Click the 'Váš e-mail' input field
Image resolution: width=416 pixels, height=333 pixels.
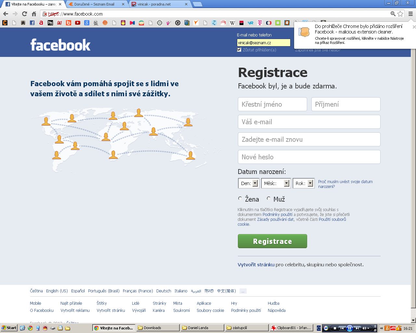[x=309, y=122]
